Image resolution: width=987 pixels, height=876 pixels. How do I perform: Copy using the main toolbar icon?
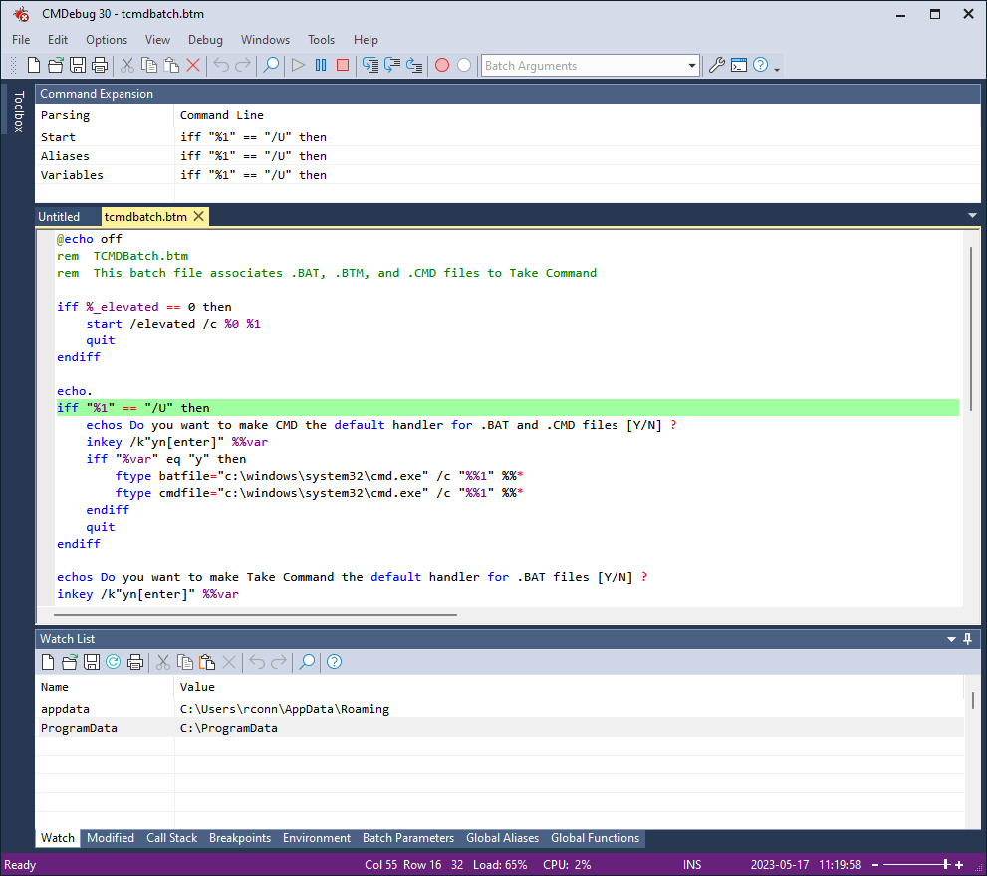(149, 65)
